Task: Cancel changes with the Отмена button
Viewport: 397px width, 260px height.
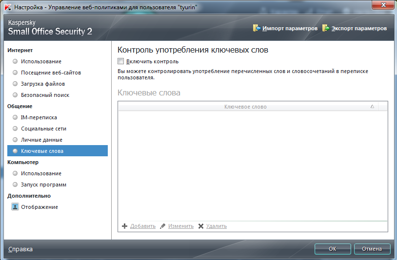Action: 372,249
